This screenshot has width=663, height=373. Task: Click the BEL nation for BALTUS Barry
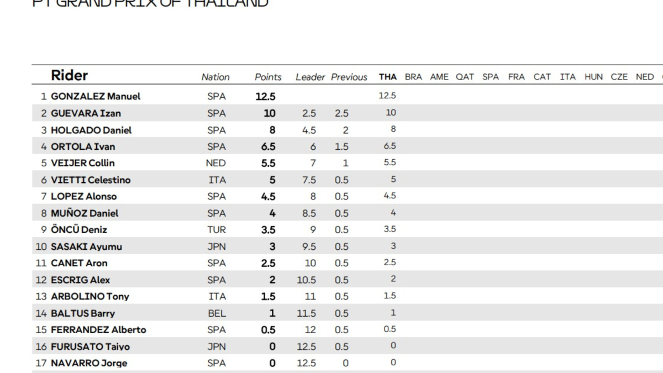point(217,313)
